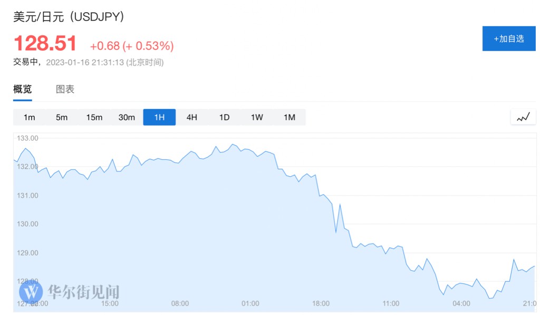Add USDJPY to watchlist with 加自选

pos(508,39)
